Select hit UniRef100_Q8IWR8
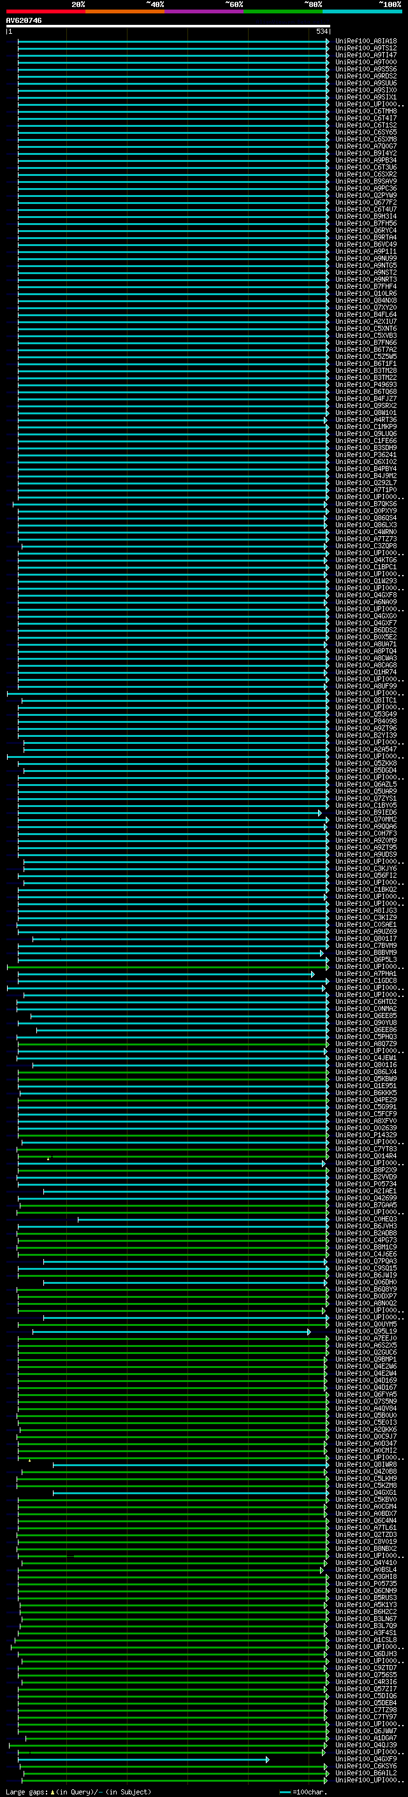This screenshot has width=408, height=1797. click(x=366, y=1466)
